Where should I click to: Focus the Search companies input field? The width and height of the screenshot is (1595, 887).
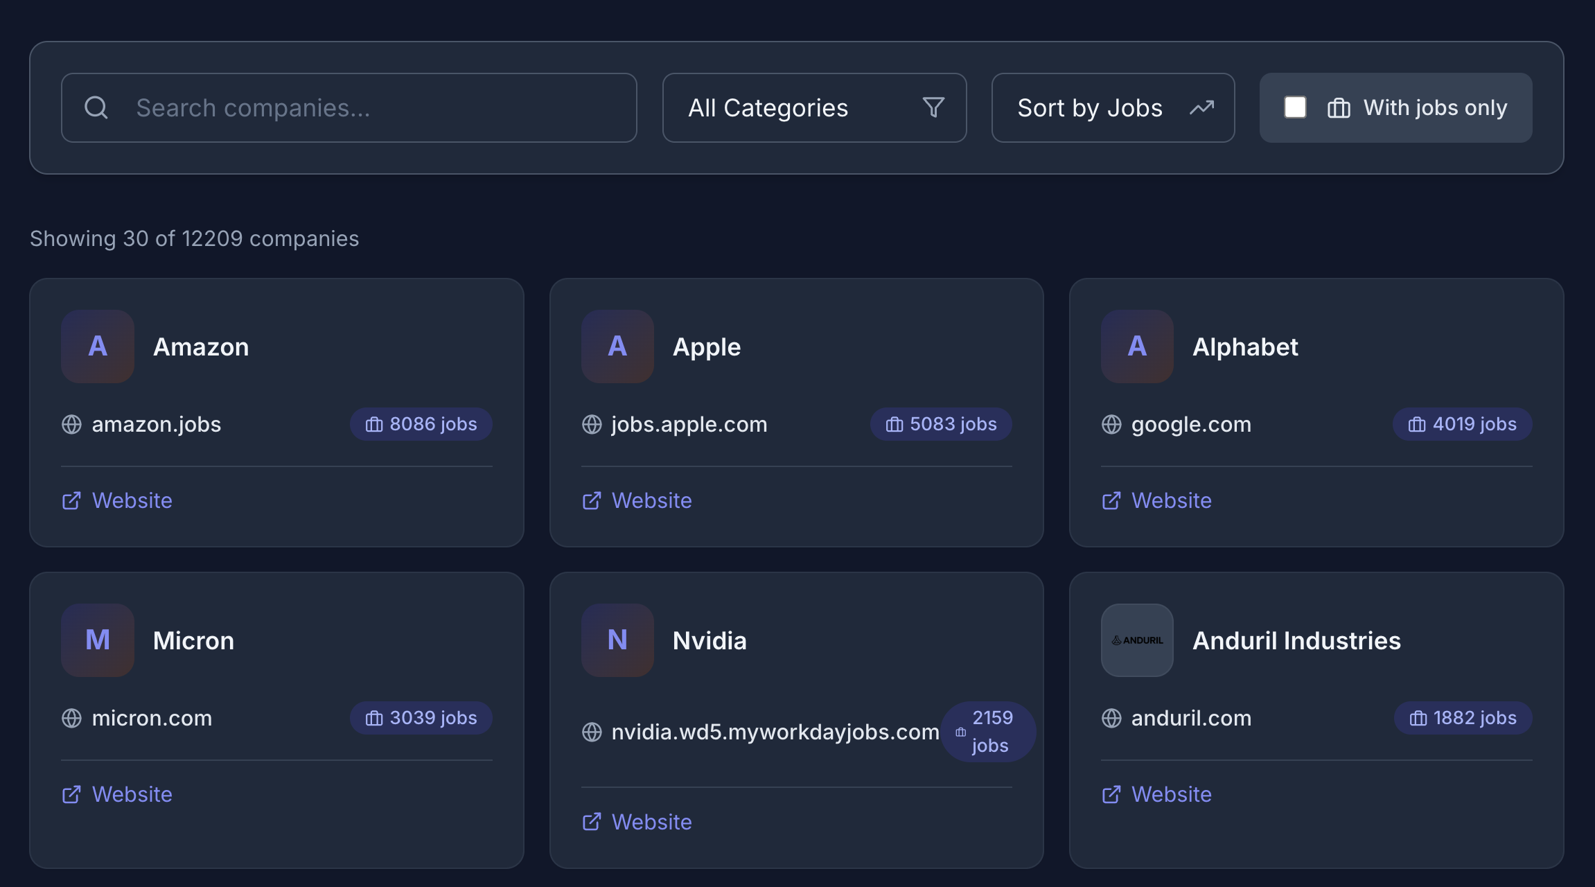(349, 107)
